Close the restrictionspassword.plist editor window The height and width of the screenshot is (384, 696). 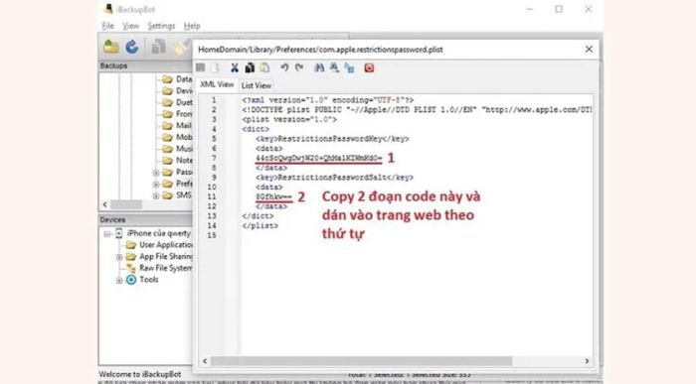pos(589,50)
